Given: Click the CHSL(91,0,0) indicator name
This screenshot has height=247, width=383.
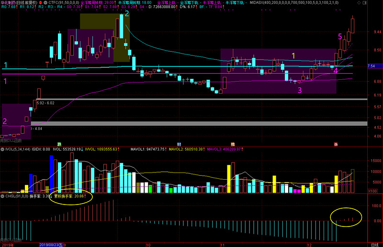Looking at the screenshot, I should point(17,196).
